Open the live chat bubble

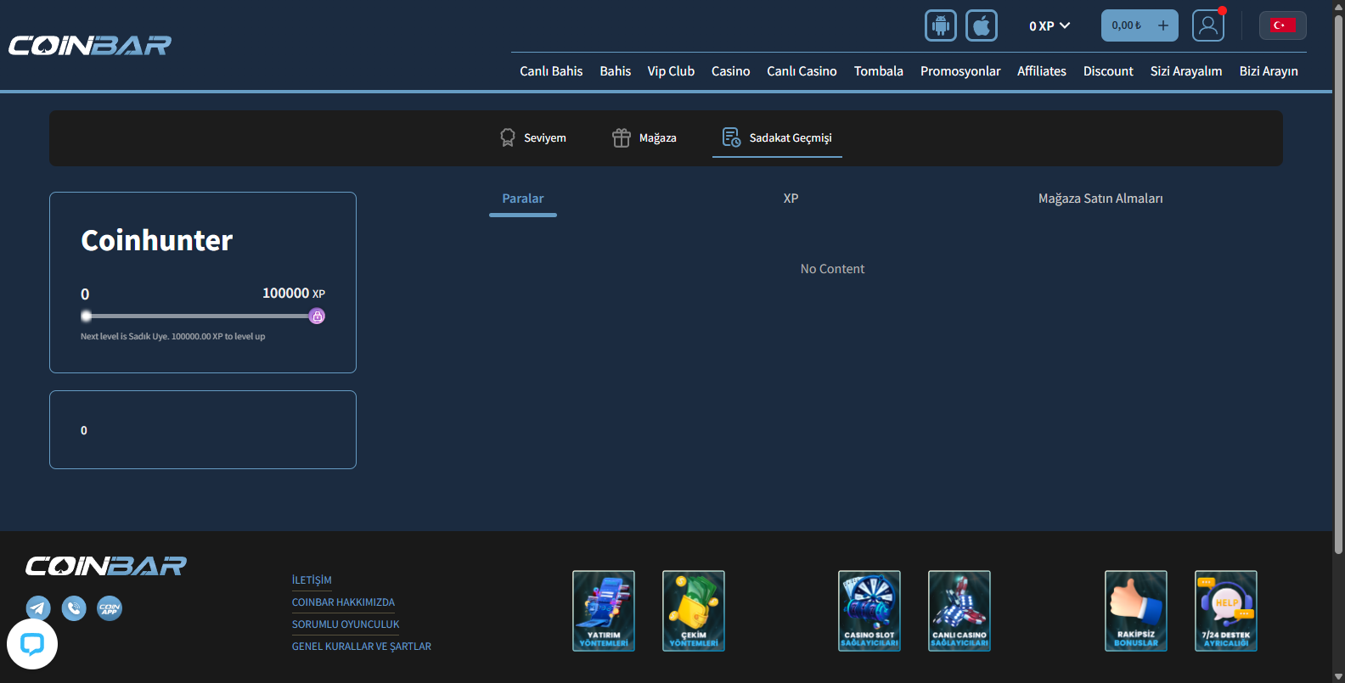[x=32, y=644]
